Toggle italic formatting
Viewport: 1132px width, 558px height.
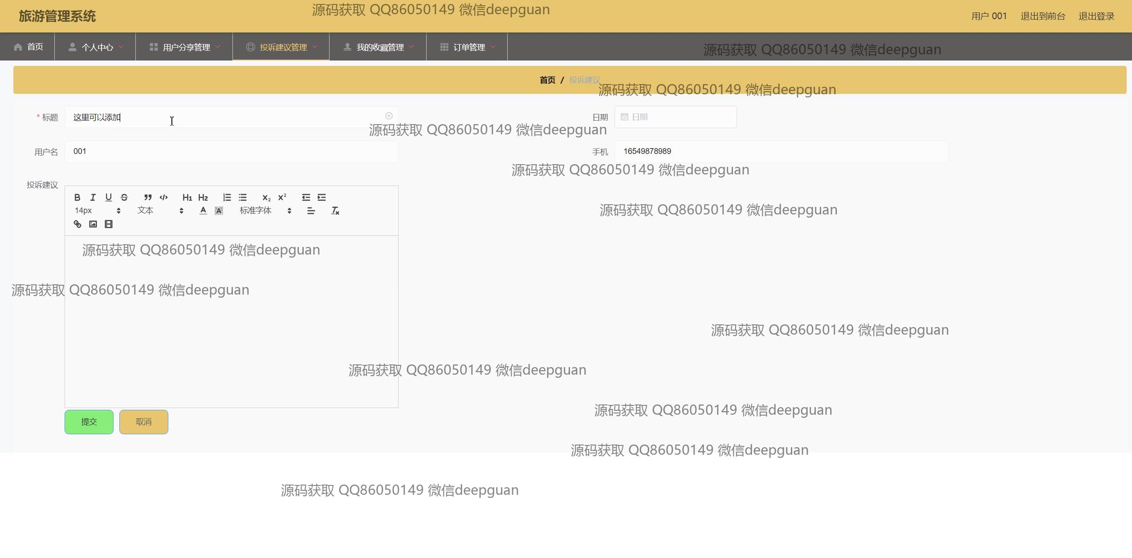(93, 198)
